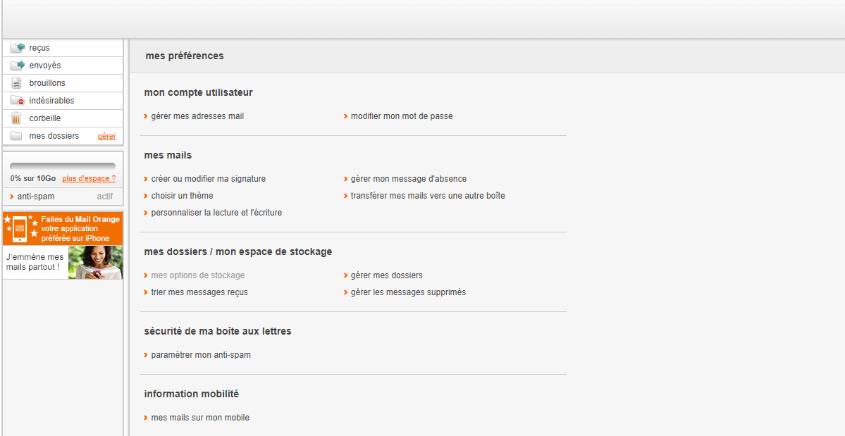Click the brouillons drafts icon
Viewport: 845px width, 436px height.
click(x=17, y=83)
